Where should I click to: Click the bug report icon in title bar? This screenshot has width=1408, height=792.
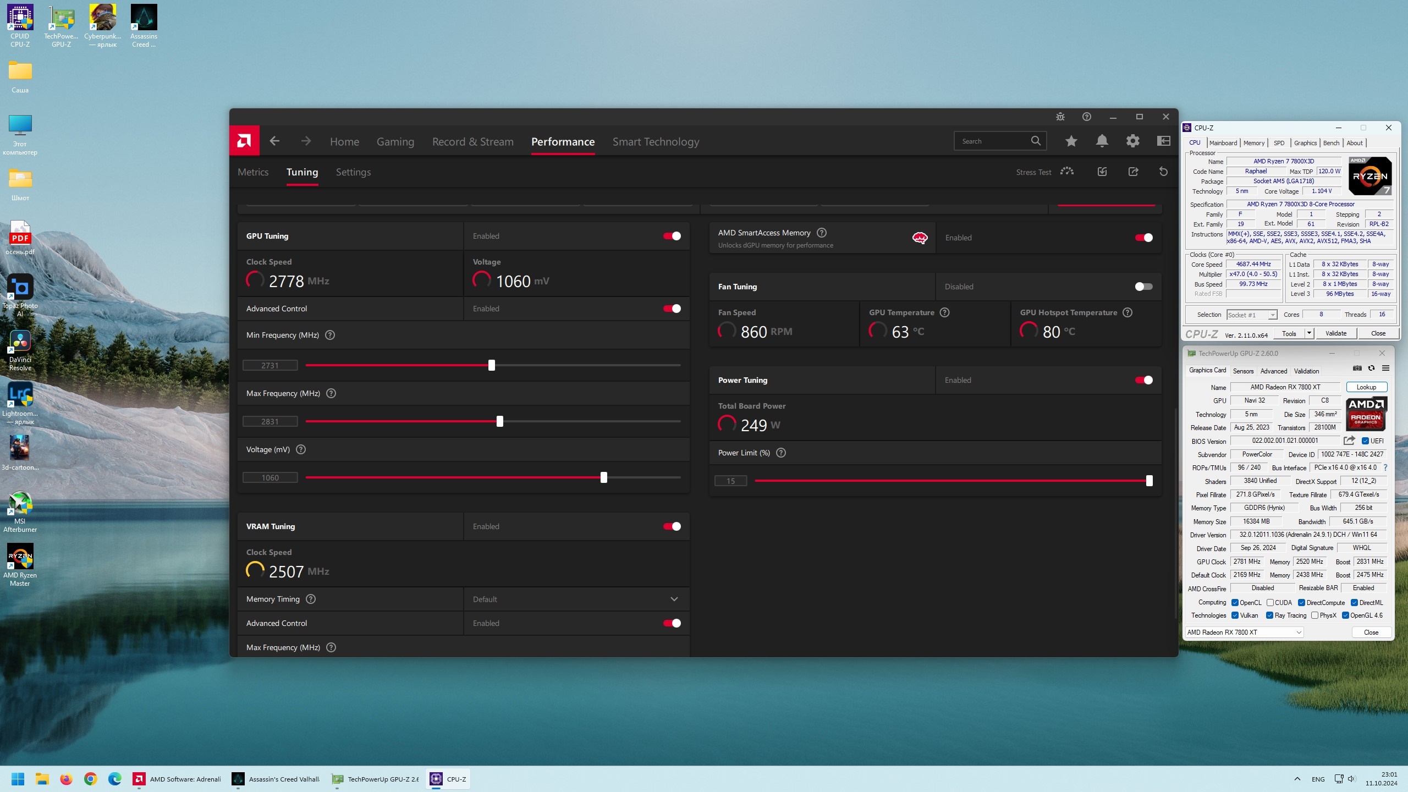click(1060, 117)
